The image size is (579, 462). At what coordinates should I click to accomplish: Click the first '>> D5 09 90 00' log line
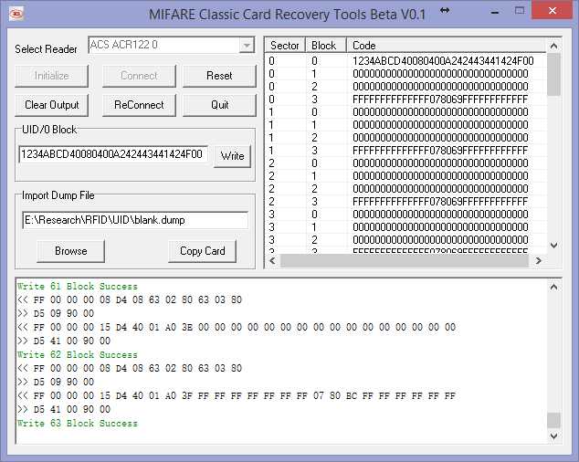[x=56, y=313]
